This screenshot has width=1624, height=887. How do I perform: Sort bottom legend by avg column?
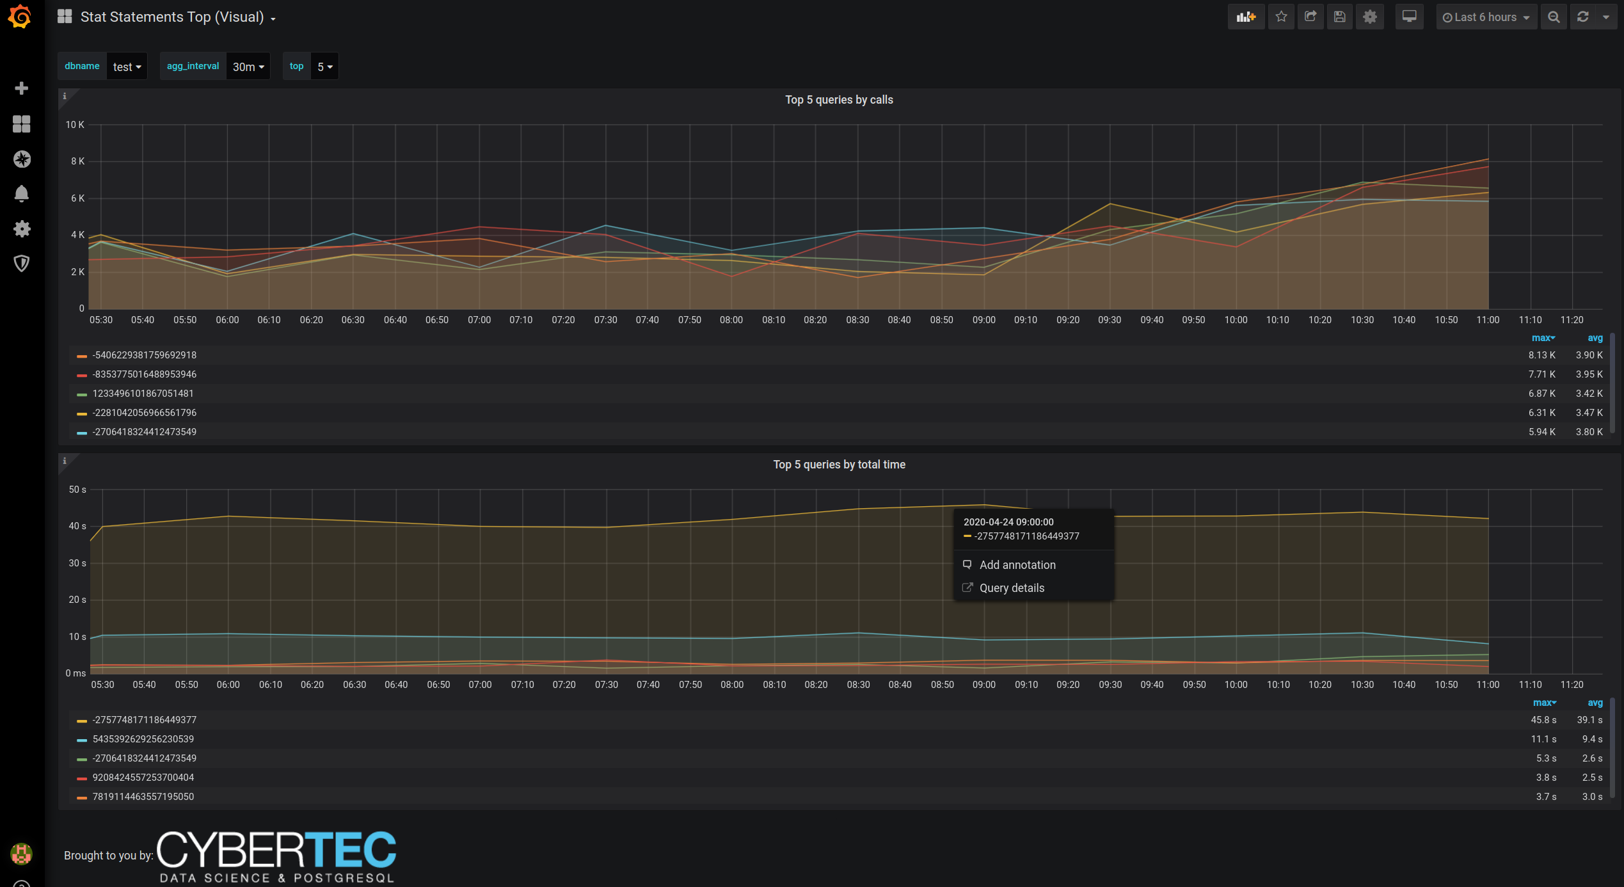click(x=1595, y=703)
